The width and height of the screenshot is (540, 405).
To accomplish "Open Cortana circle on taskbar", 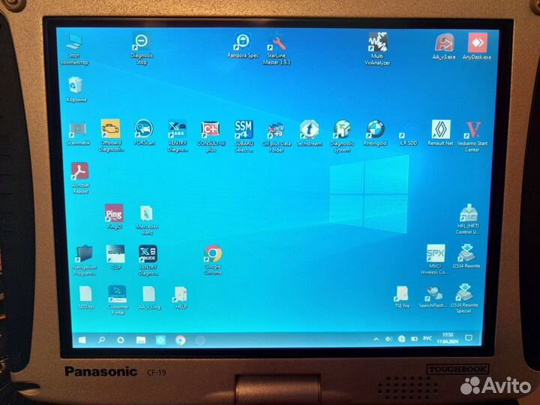I will click(x=121, y=340).
